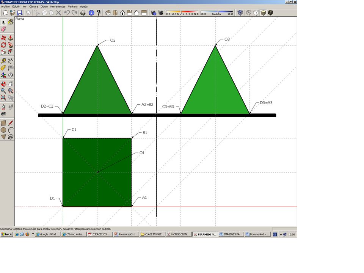Select the Circle drawing tool
The image size is (364, 273).
point(3,130)
